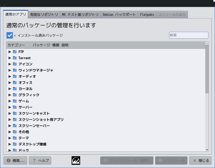The image size is (215, 168).
Task: Click the Torrent folder icon
Action: click(x=15, y=58)
